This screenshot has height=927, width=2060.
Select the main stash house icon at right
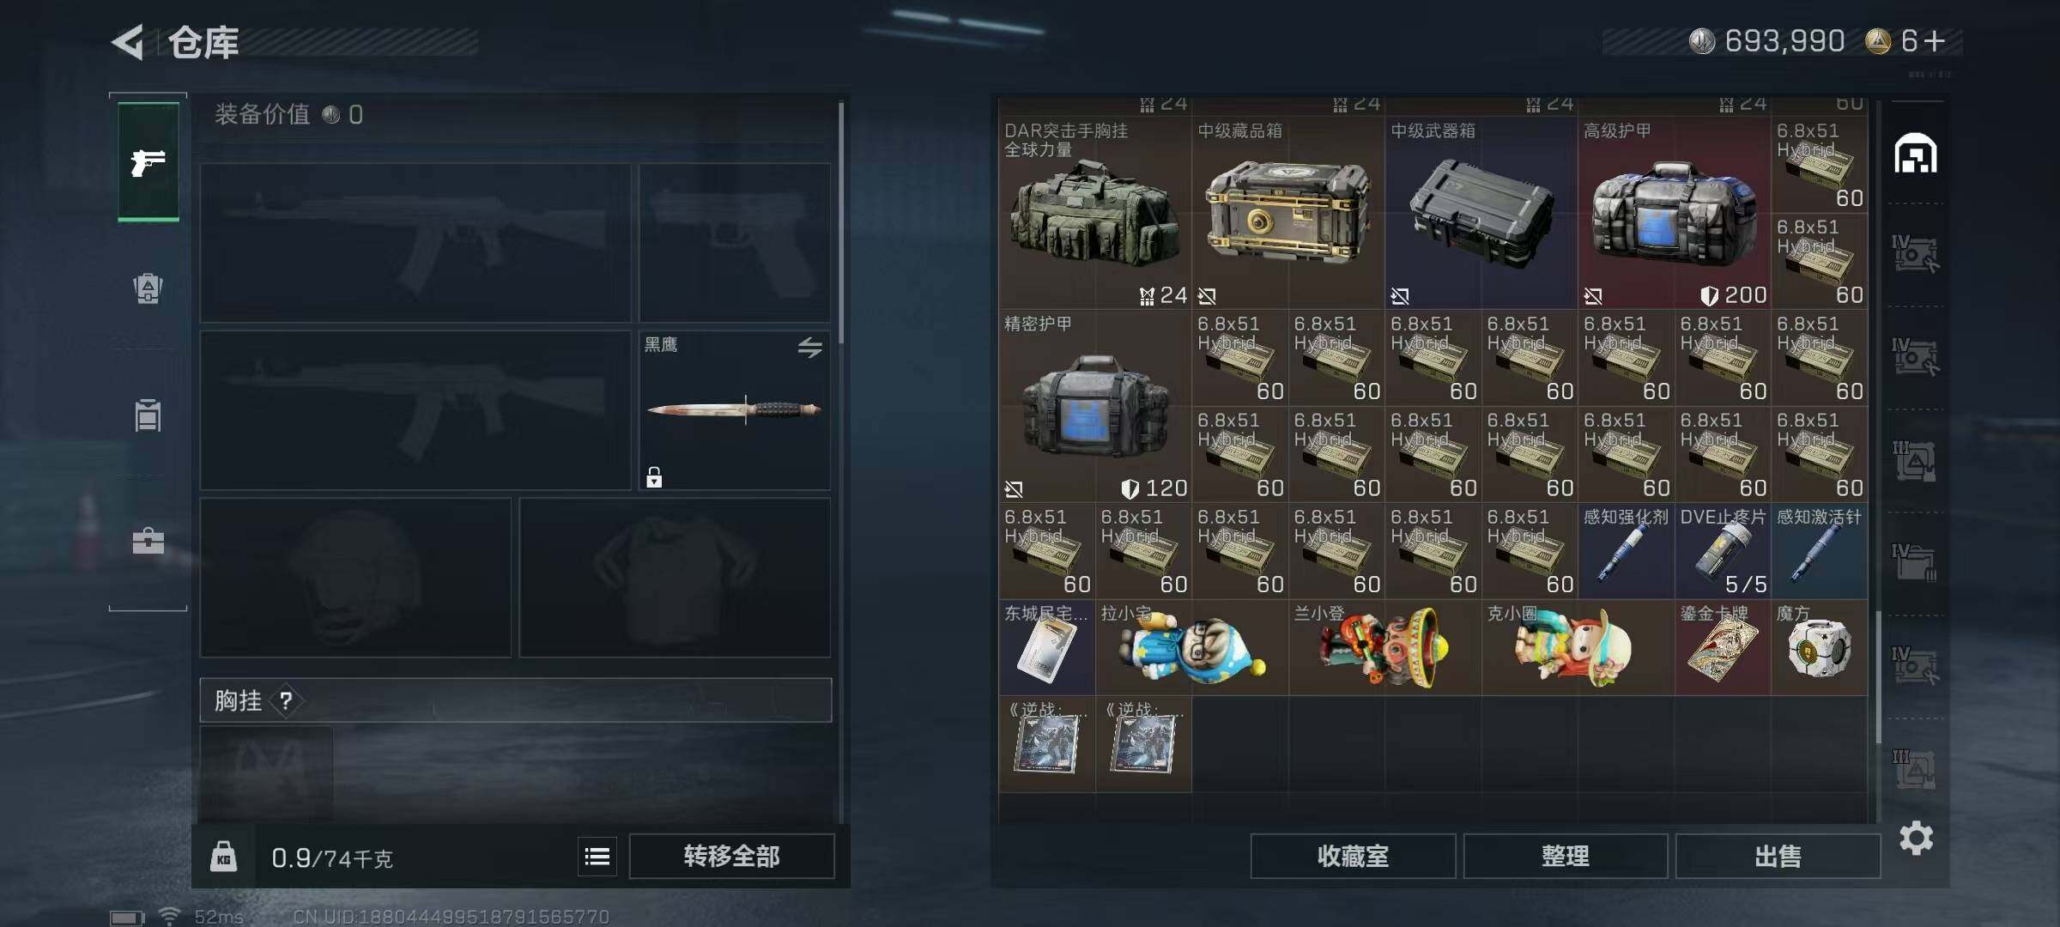1916,154
